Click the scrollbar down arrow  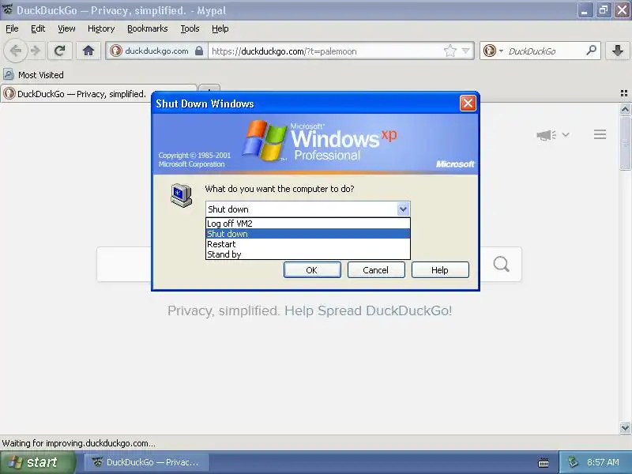tap(625, 428)
